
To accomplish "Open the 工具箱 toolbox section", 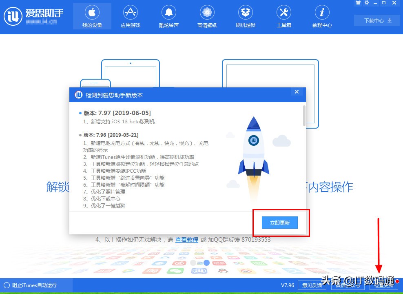I will point(283,16).
